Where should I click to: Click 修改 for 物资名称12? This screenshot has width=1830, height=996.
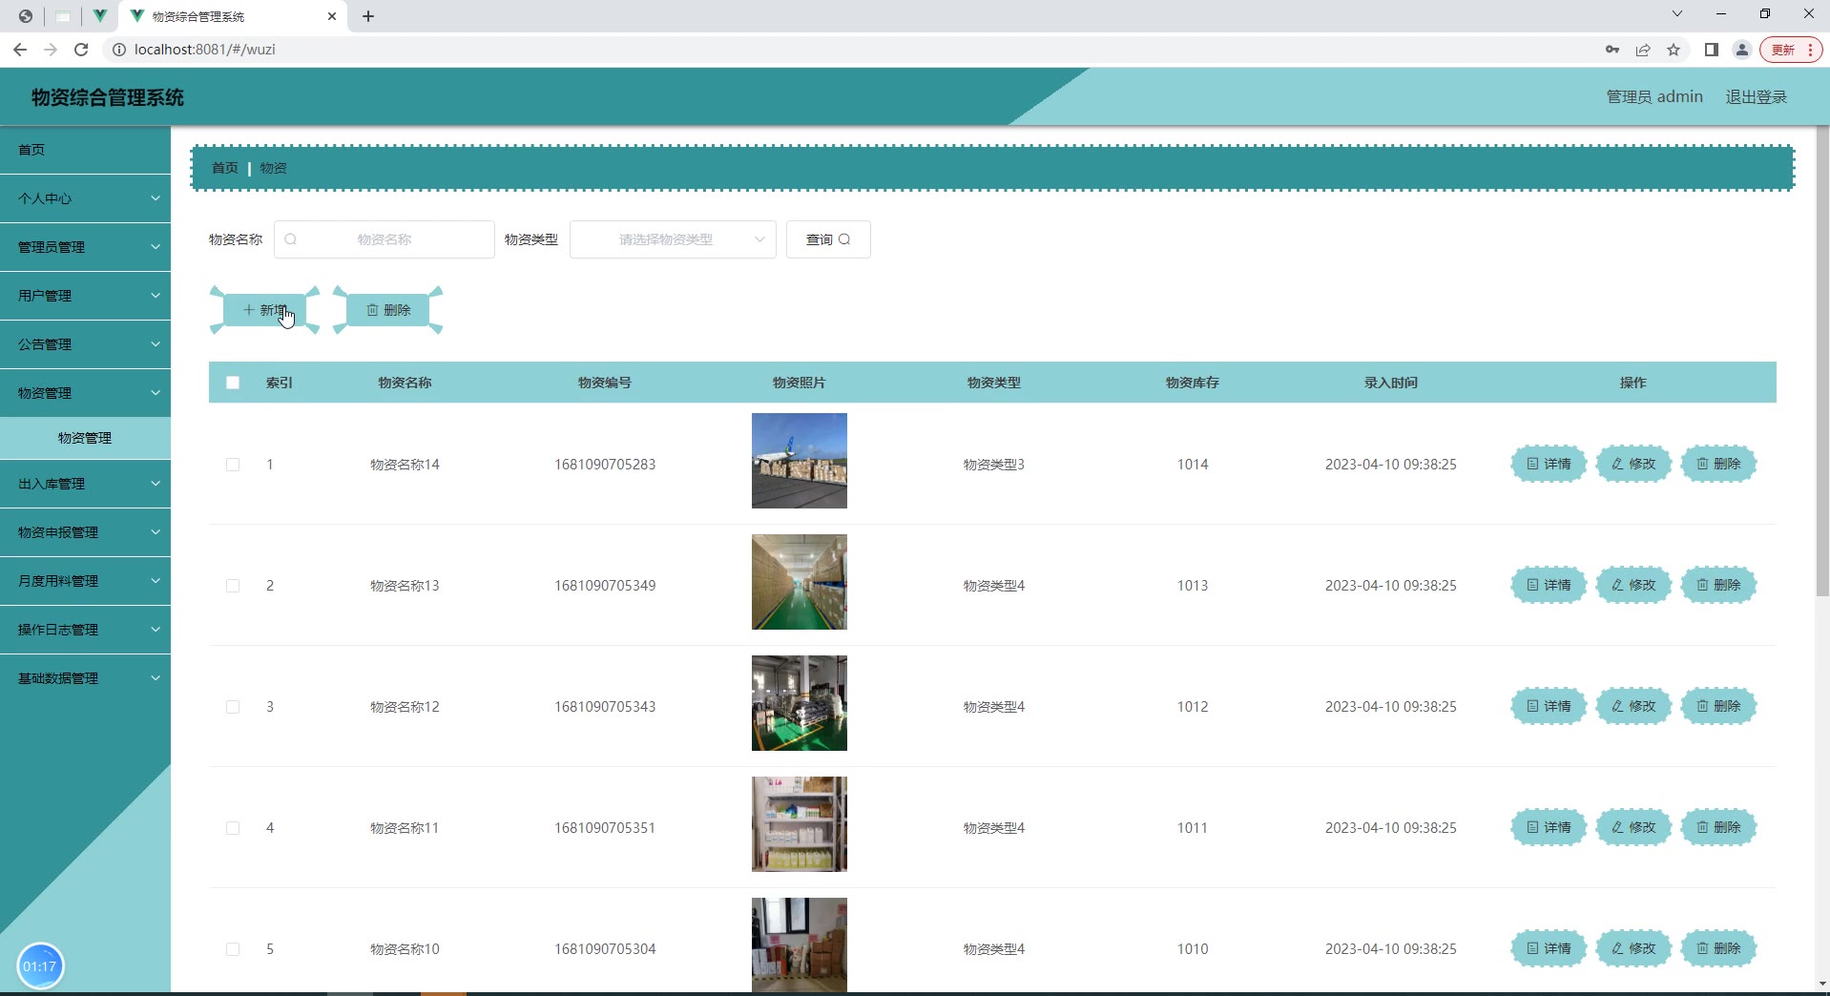1633,706
